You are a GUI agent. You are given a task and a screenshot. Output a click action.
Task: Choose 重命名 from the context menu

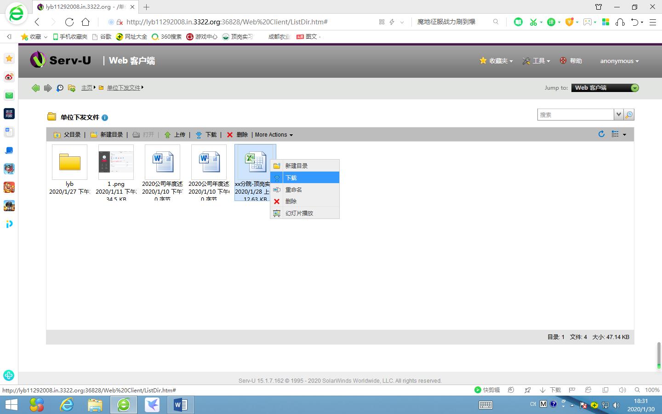click(x=294, y=189)
